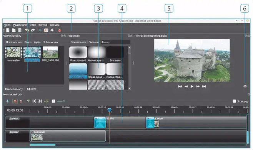This screenshot has width=253, height=150.
Task: Select the razor cut tool in timeline
Action: click(x=21, y=101)
